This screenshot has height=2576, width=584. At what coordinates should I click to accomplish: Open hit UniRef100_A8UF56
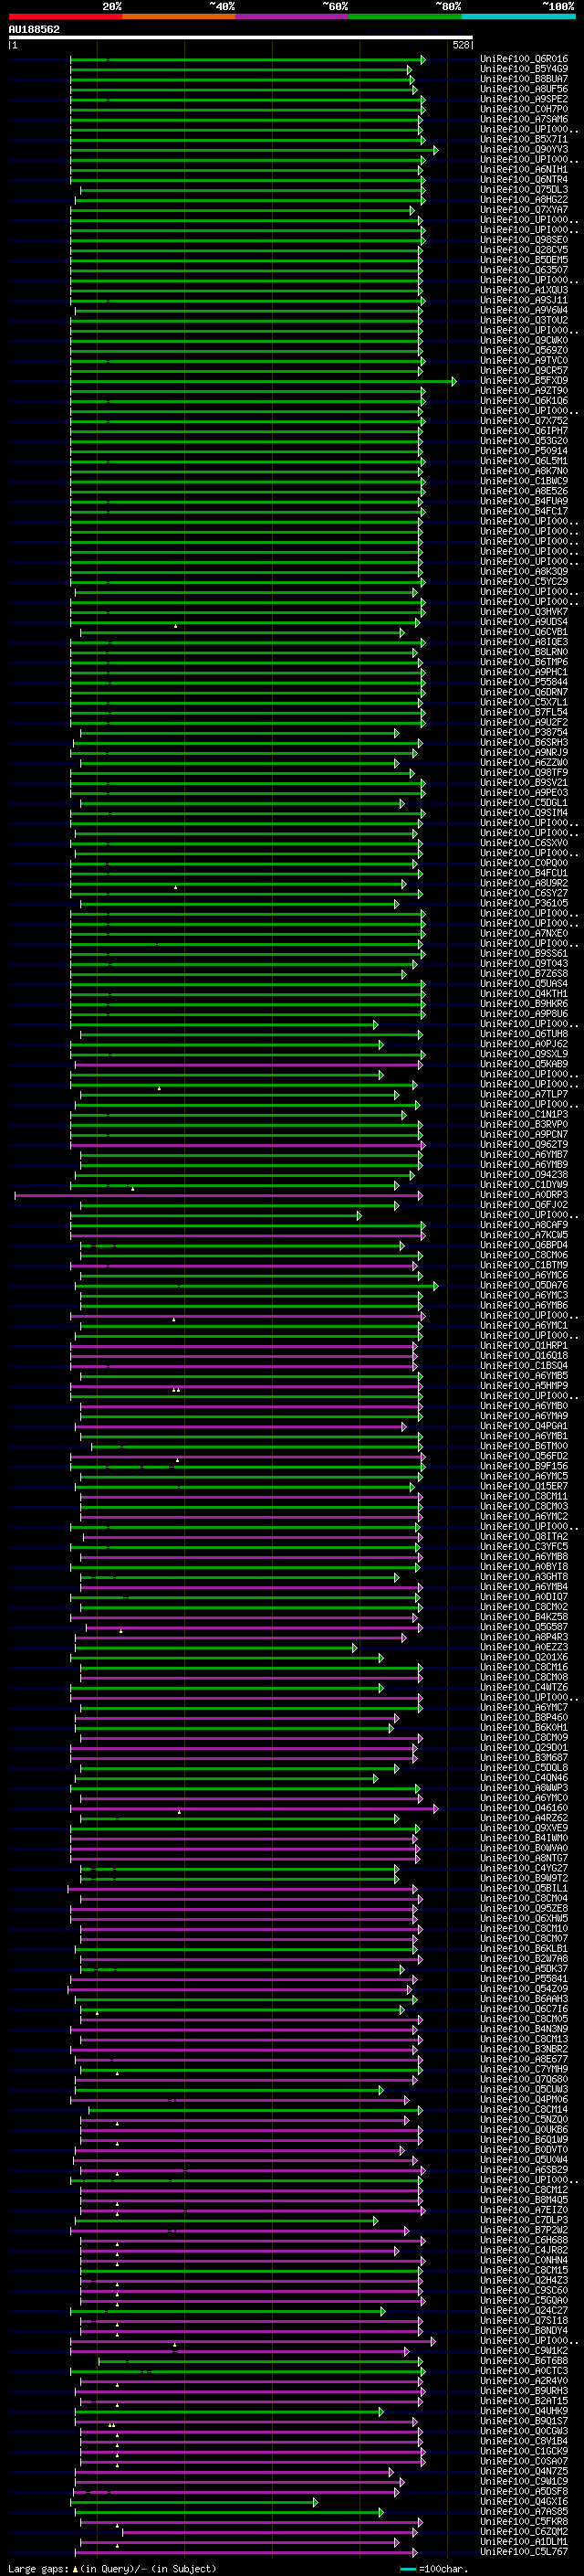click(524, 89)
